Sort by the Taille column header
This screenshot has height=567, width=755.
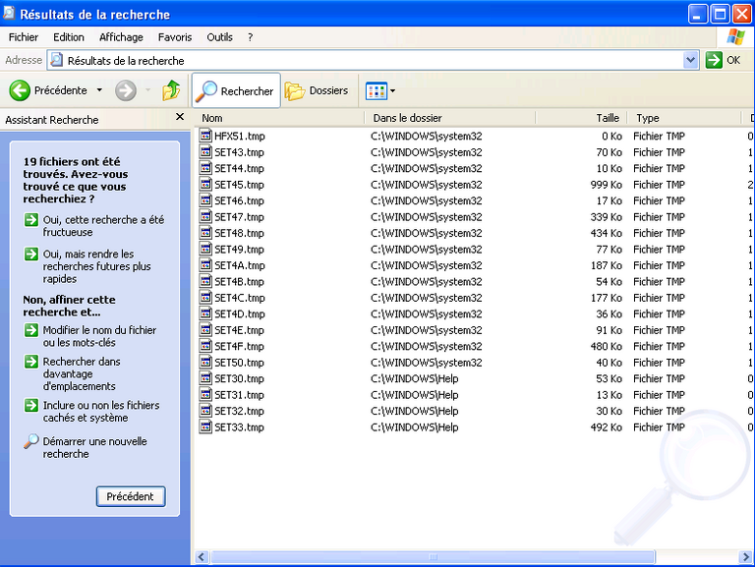point(581,118)
